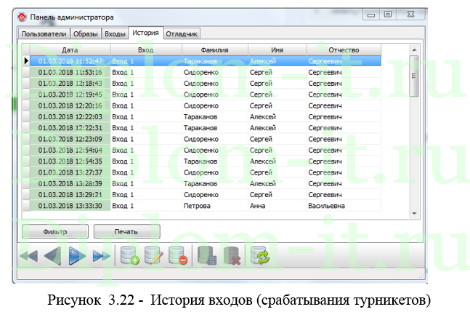Screen dimensions: 470x328
Task: Click the application icon in title bar
Action: [22, 17]
